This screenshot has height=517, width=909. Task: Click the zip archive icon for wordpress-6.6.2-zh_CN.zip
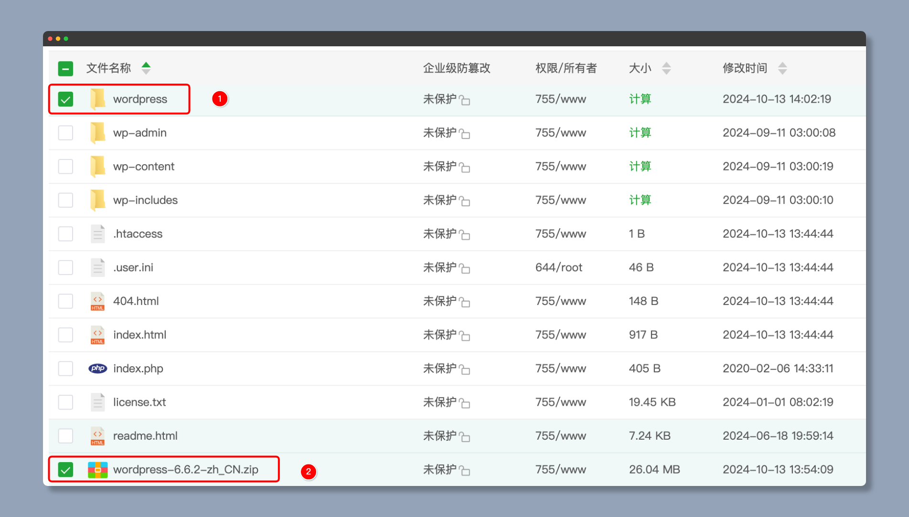tap(97, 470)
